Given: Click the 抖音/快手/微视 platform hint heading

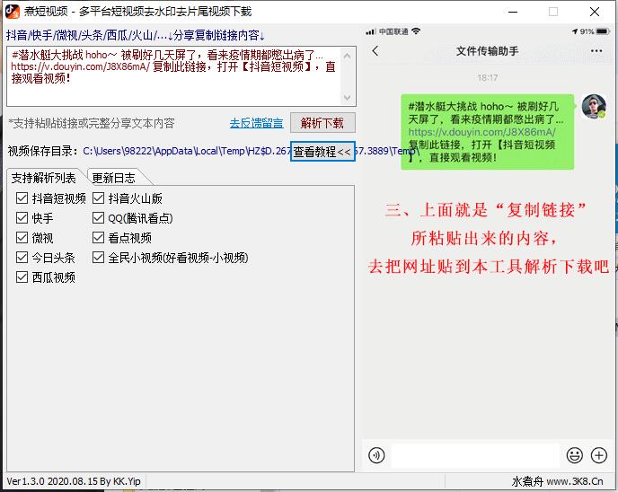Looking at the screenshot, I should point(135,35).
